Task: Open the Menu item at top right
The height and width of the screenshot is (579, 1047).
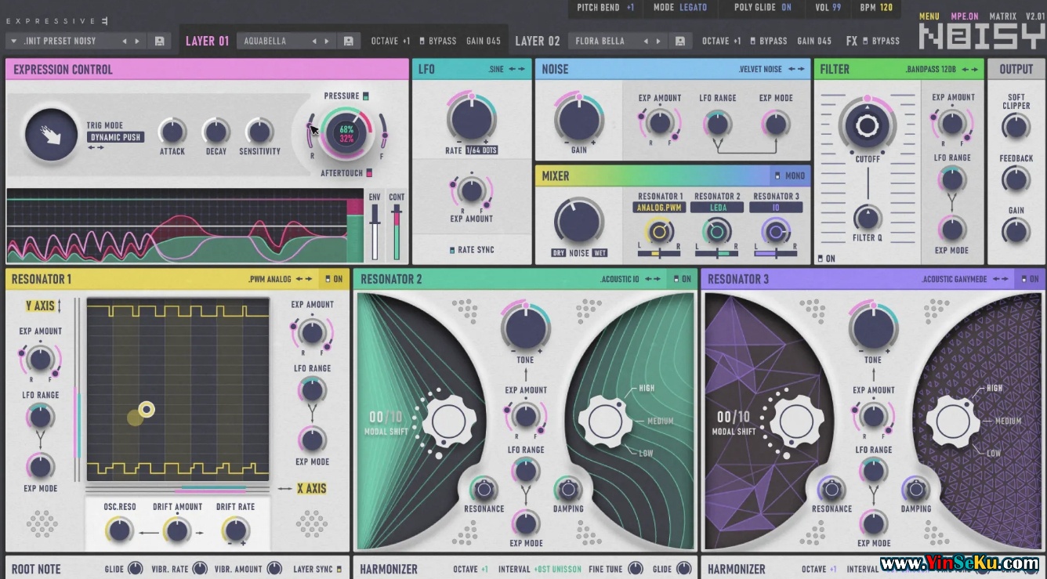Action: [x=929, y=16]
